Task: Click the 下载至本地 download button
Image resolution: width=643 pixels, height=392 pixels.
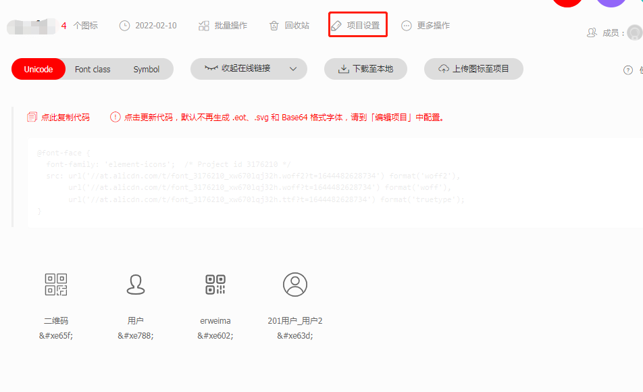Action: (x=365, y=69)
